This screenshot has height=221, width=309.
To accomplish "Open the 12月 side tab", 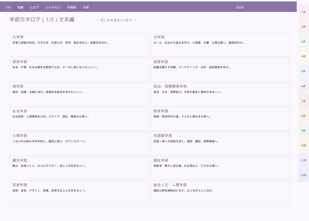I will click(303, 175).
